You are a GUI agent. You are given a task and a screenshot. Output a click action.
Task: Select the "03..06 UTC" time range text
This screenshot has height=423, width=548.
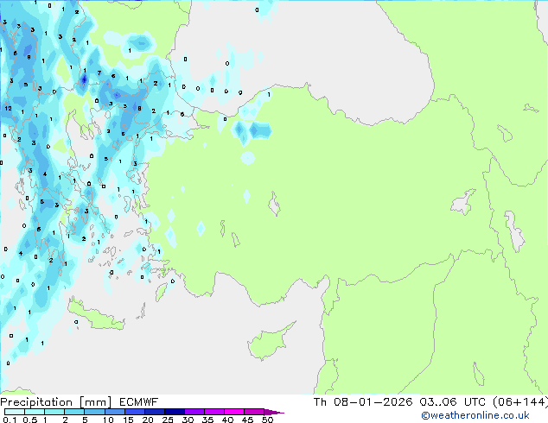(x=453, y=401)
